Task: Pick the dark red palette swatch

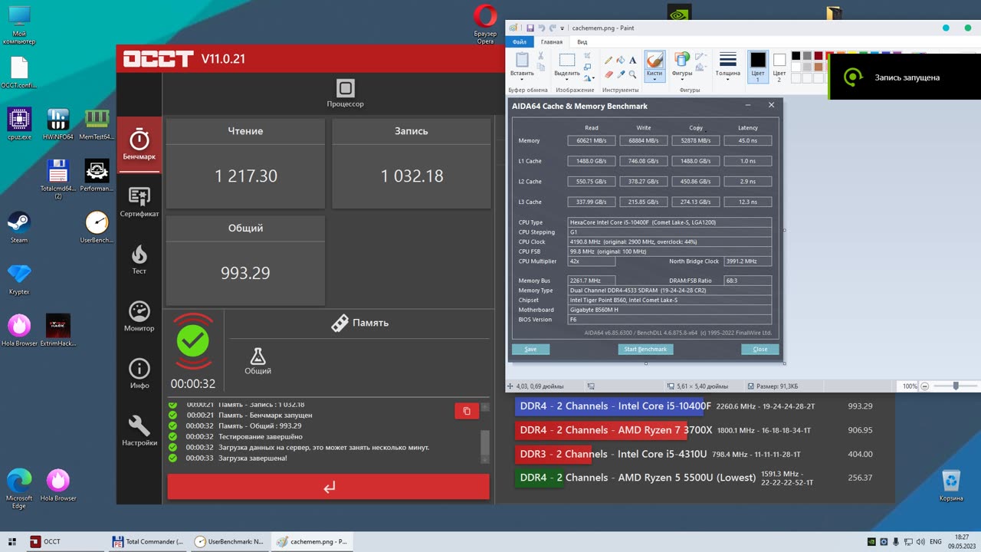Action: [819, 56]
